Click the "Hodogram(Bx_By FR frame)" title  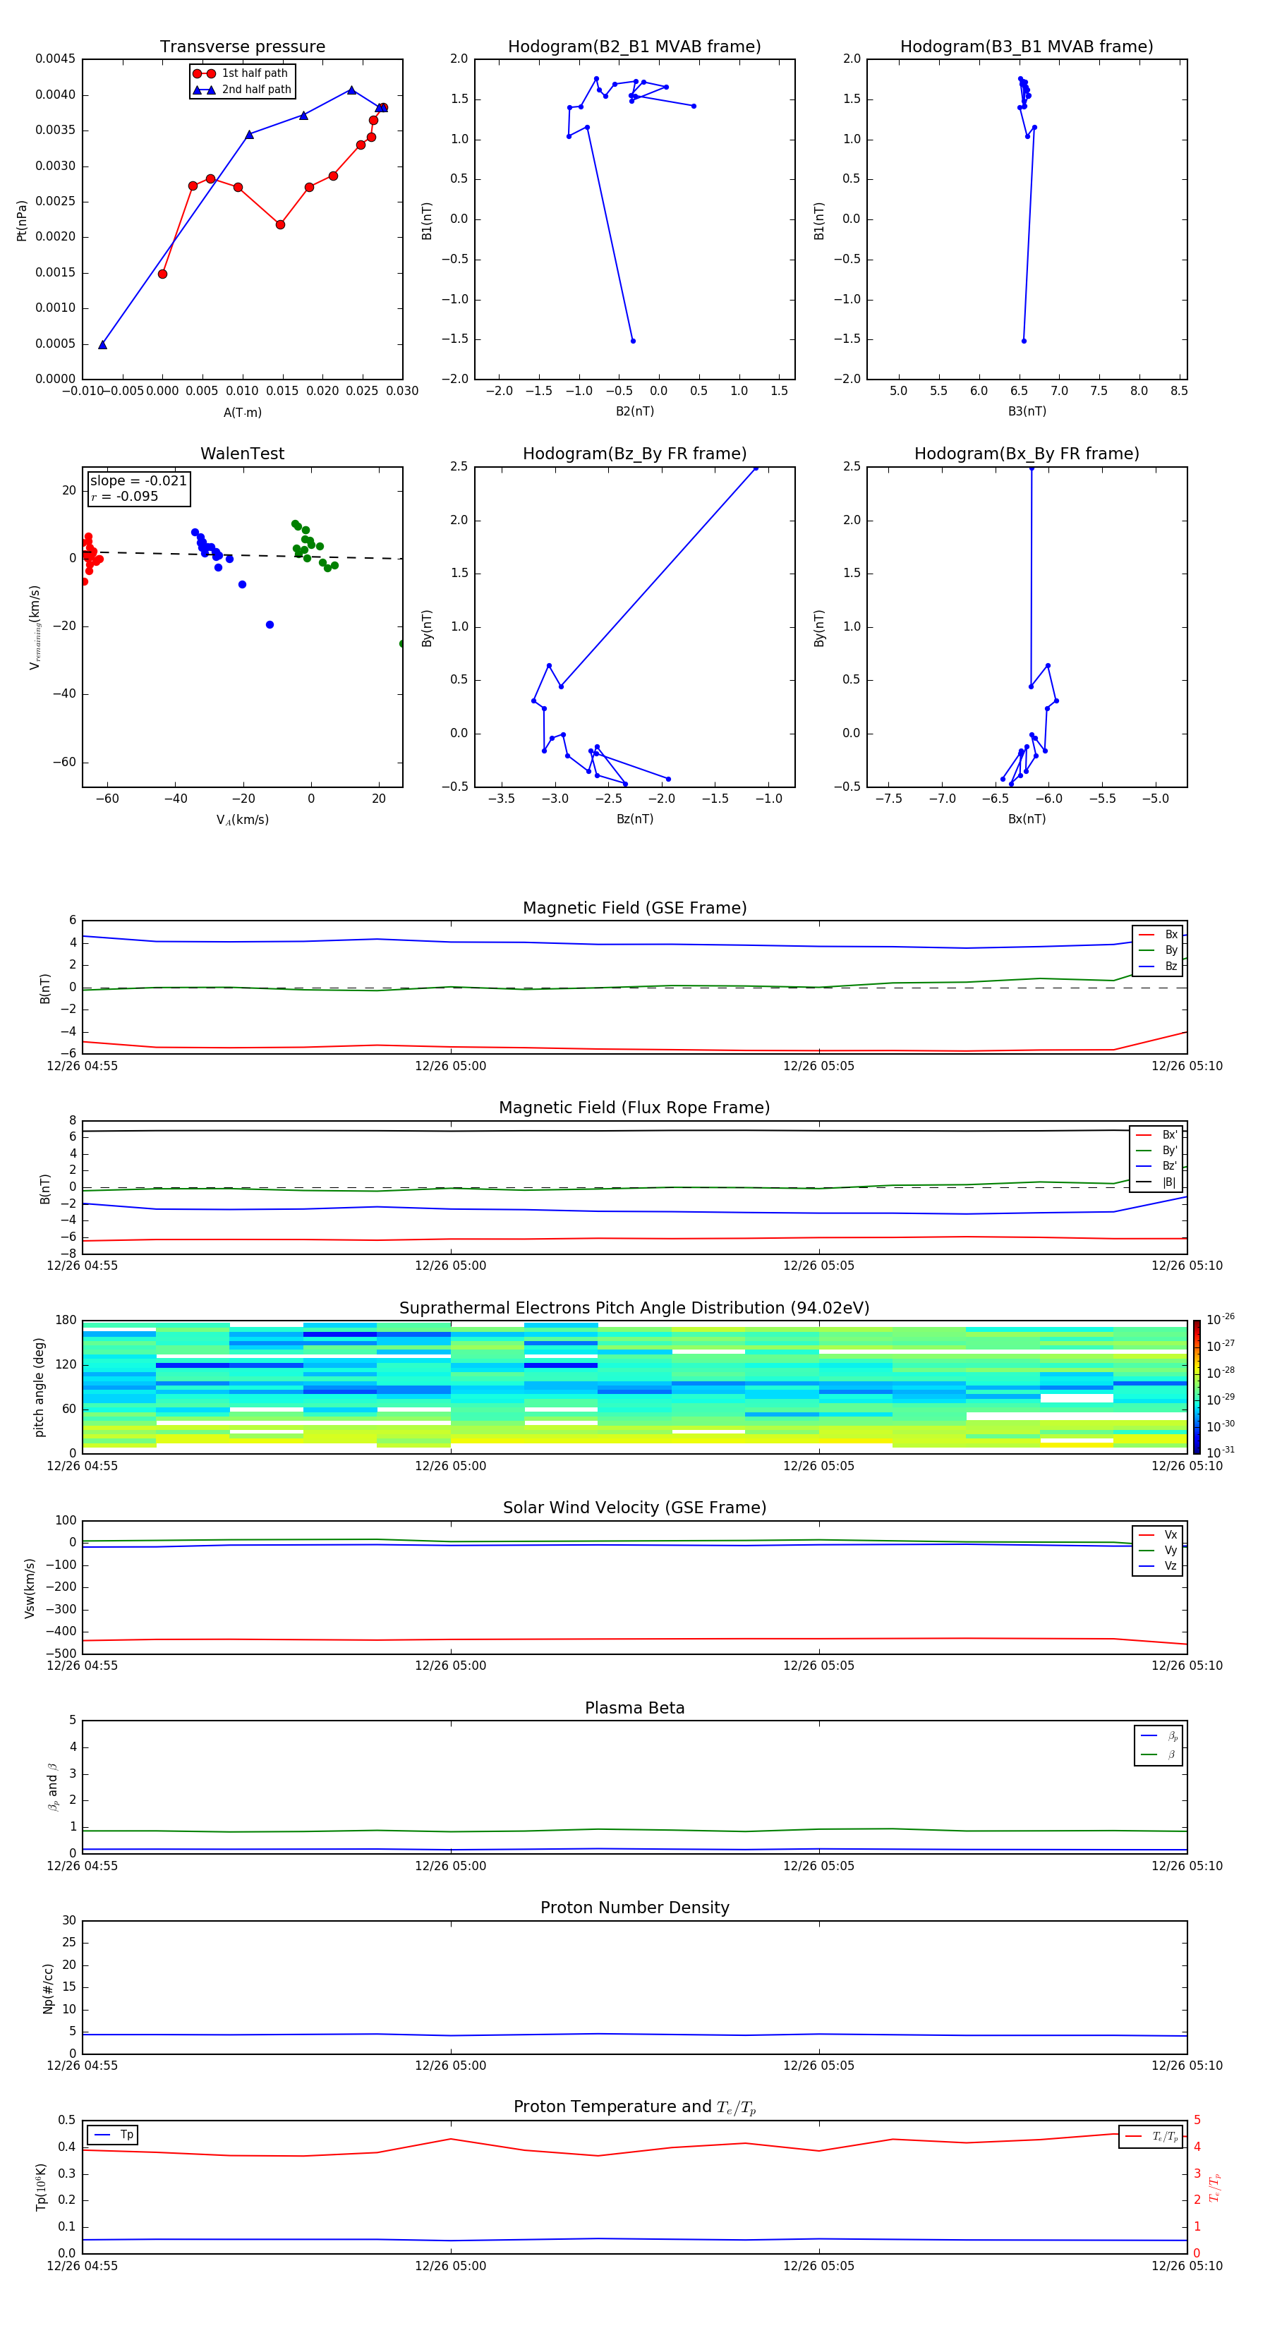pyautogui.click(x=1026, y=454)
